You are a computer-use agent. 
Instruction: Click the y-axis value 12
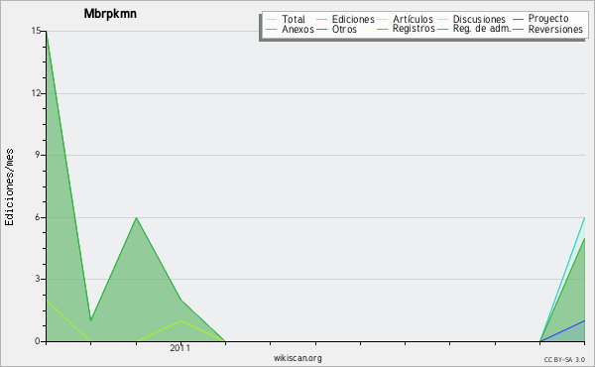pos(36,93)
